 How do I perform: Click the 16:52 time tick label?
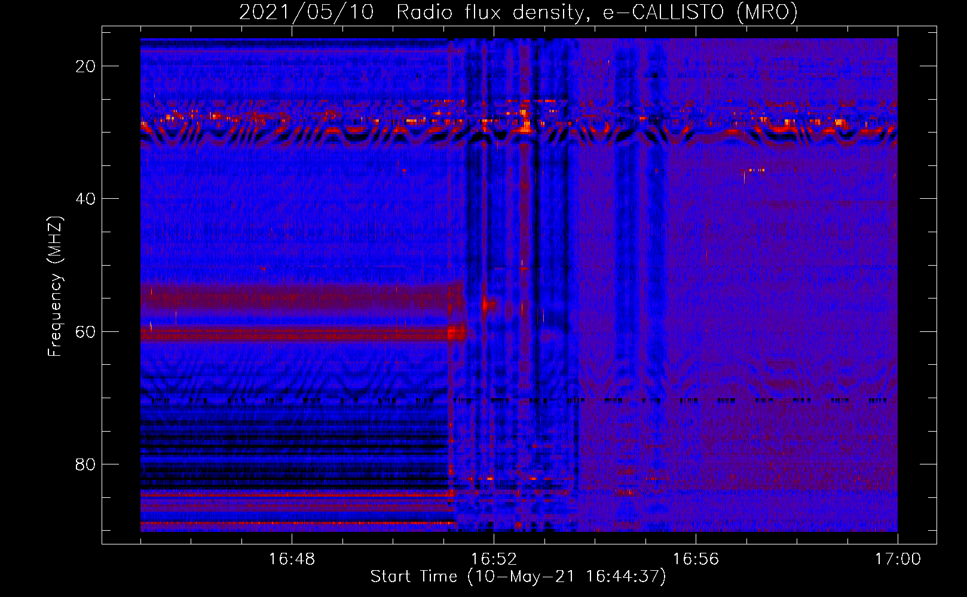click(494, 559)
